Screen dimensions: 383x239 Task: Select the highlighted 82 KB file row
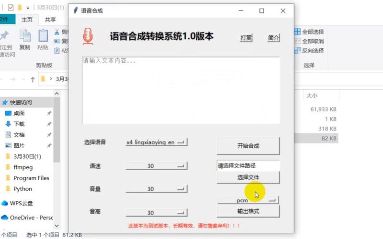316,138
